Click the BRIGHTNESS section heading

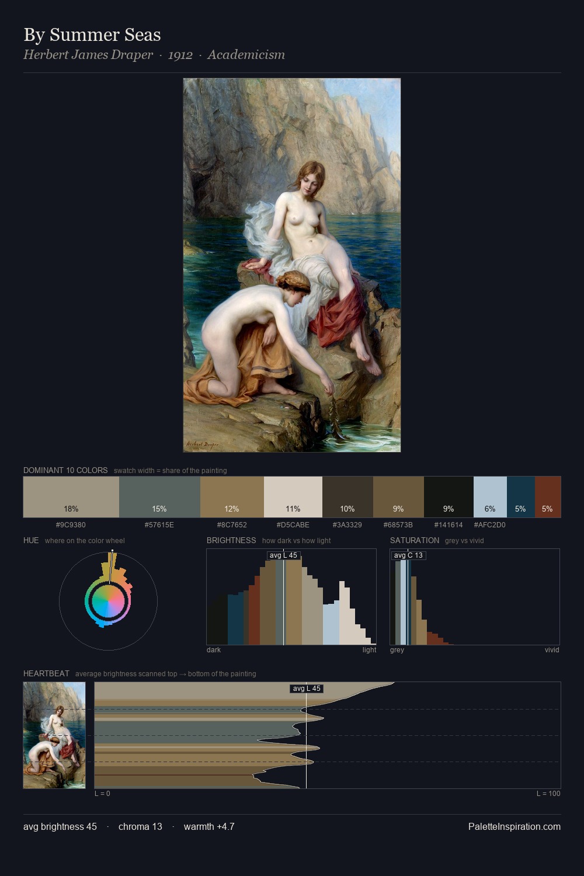pyautogui.click(x=231, y=540)
